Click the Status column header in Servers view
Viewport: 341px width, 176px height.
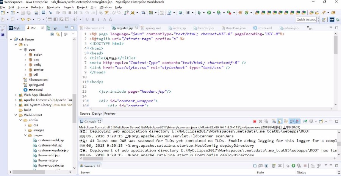pos(302,172)
